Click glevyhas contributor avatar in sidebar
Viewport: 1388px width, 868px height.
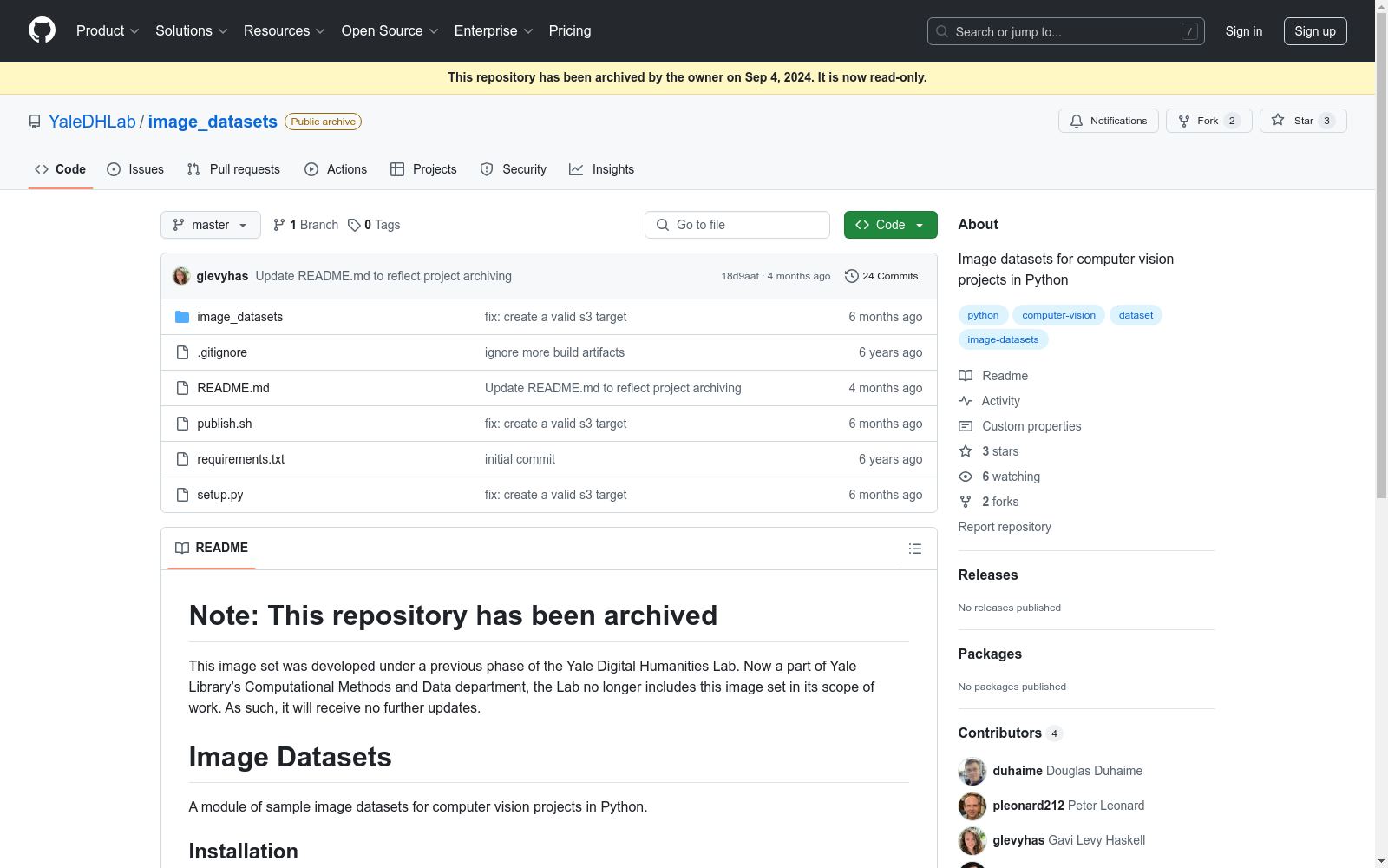pos(972,840)
